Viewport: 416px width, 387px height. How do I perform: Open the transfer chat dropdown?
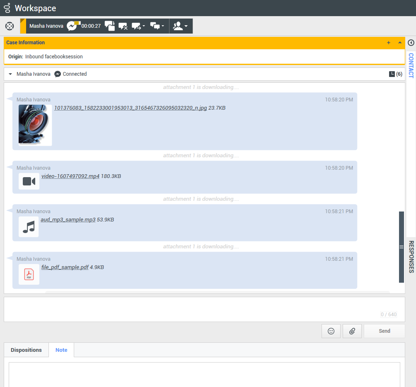(138, 26)
